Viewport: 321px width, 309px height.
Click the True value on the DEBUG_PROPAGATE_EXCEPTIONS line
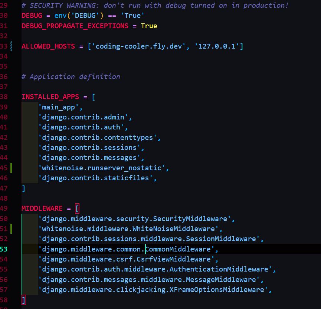point(149,26)
